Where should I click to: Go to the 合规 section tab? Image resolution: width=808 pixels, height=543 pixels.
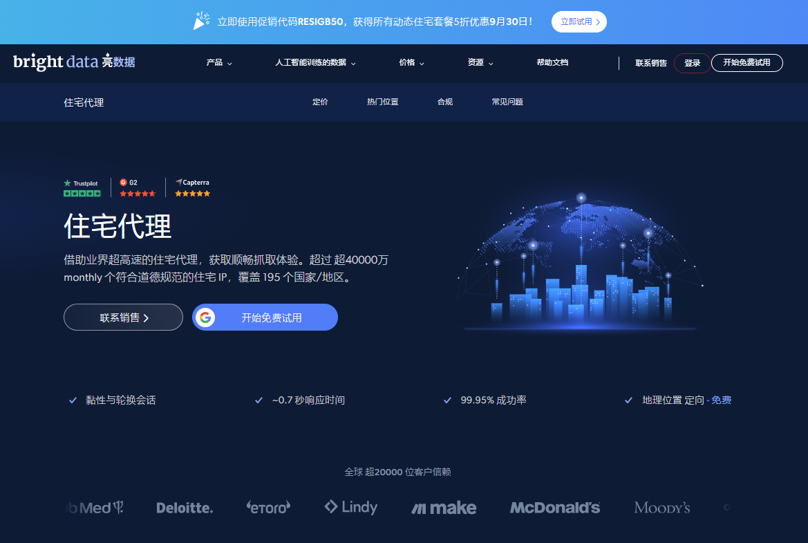pos(444,102)
